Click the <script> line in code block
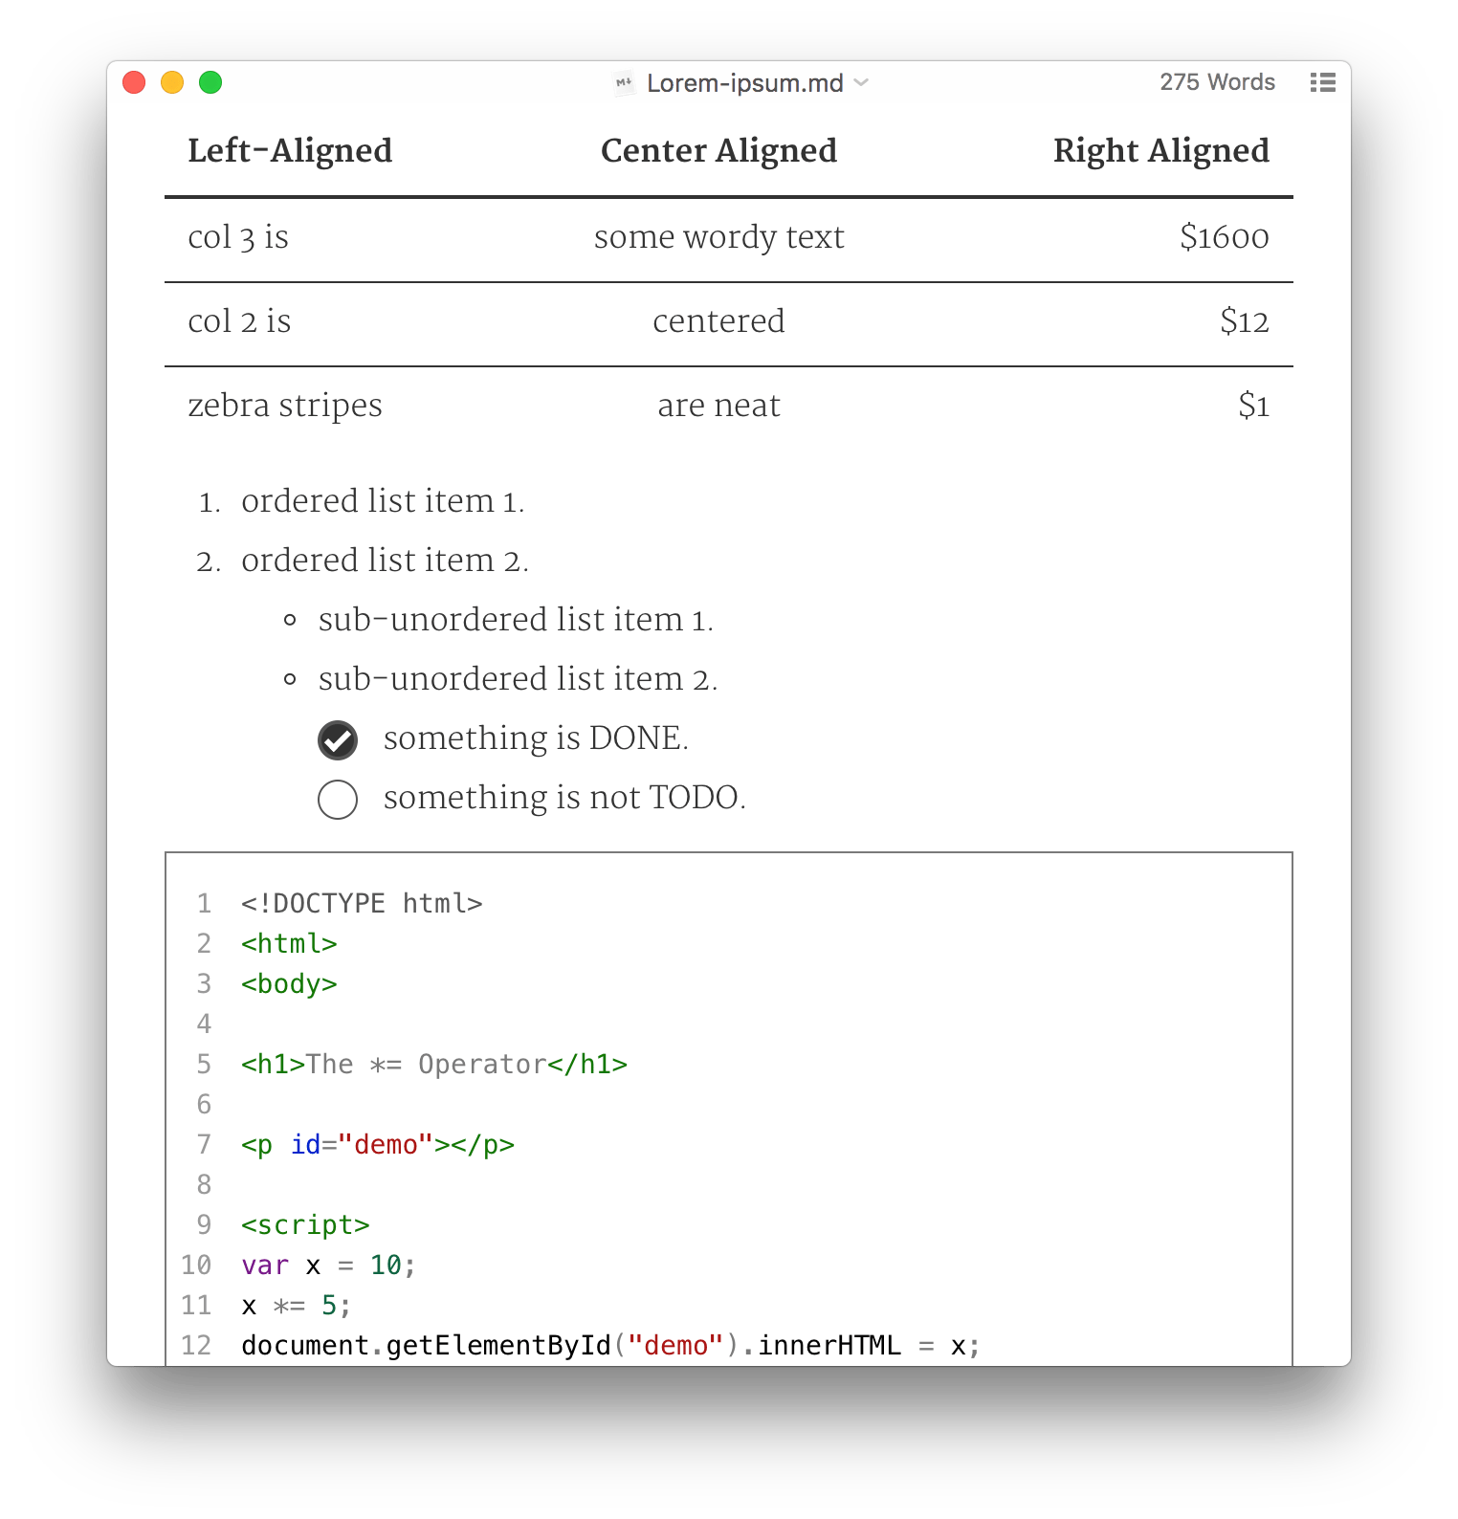1458x1519 pixels. click(x=305, y=1225)
